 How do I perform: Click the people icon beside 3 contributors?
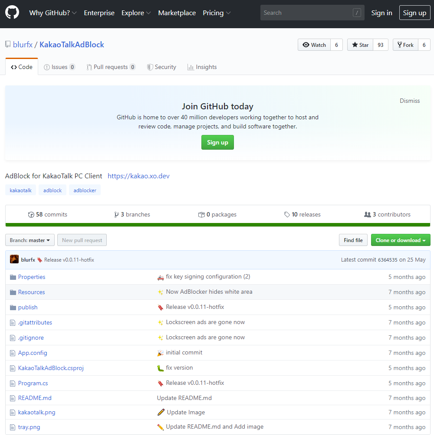(x=367, y=214)
